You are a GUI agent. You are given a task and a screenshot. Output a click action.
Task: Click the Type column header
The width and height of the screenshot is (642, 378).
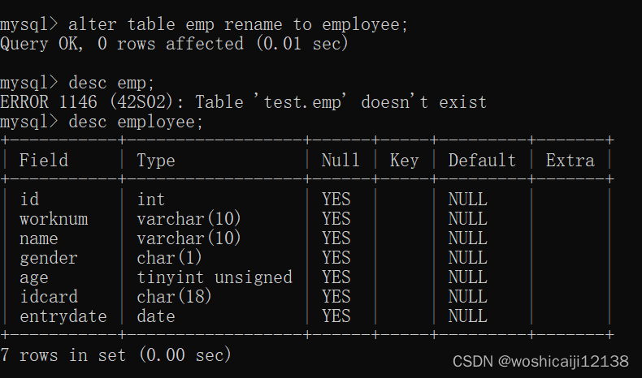[x=155, y=161]
